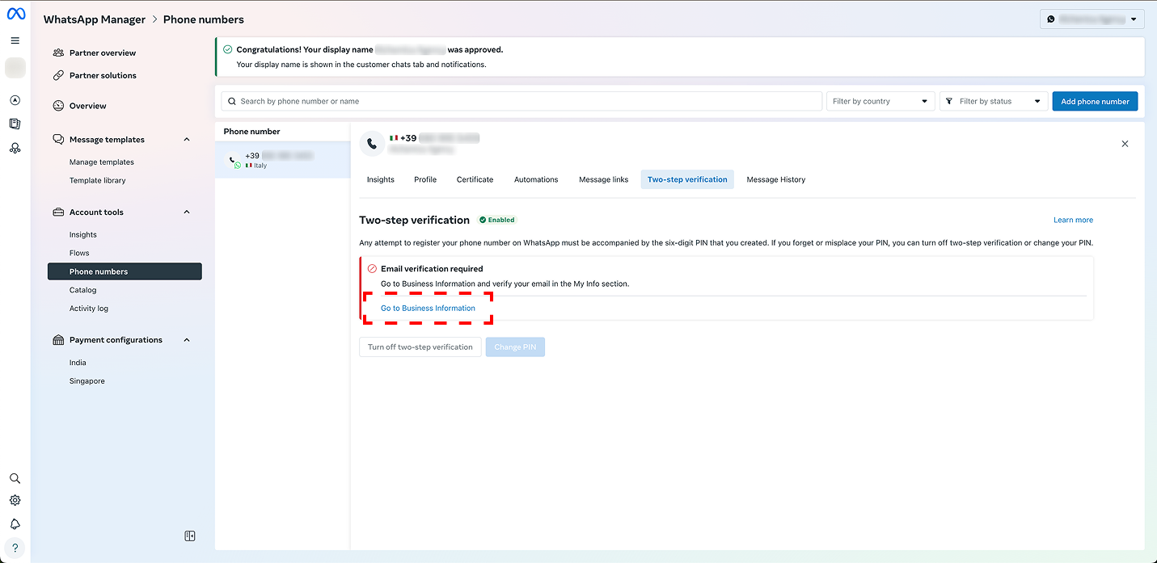The image size is (1157, 563).
Task: Collapse the Payment configurations section
Action: (187, 340)
